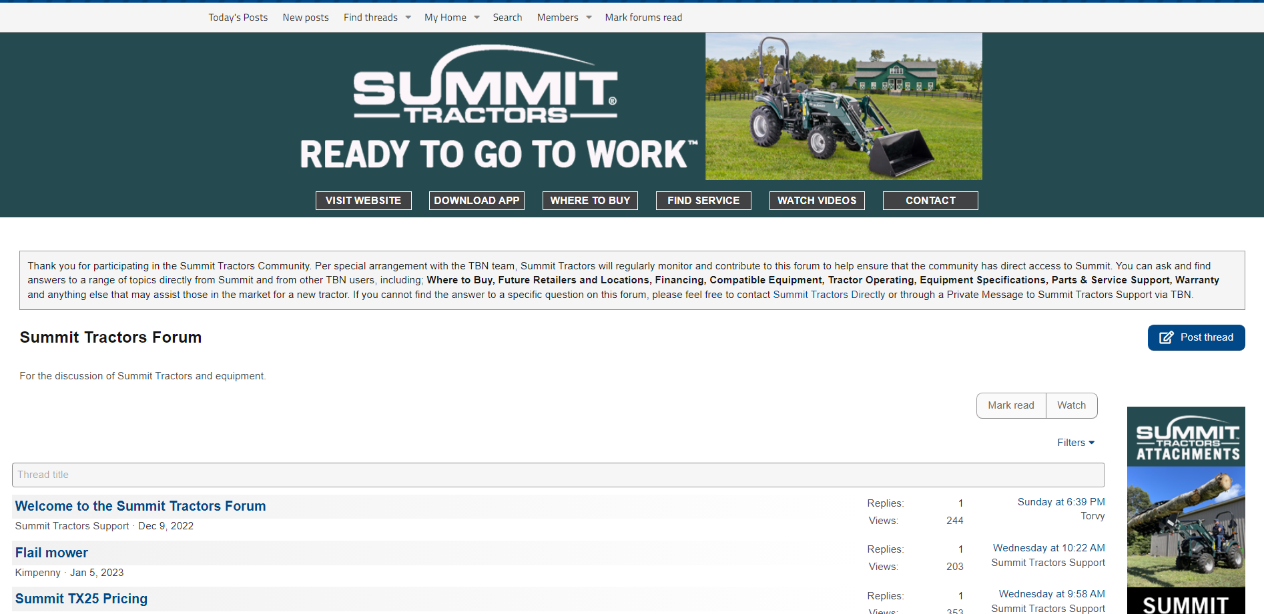
Task: Open the Summit TX25 Pricing thread
Action: click(x=81, y=599)
